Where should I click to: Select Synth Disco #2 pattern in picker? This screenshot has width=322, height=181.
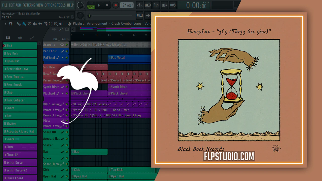[20, 170]
